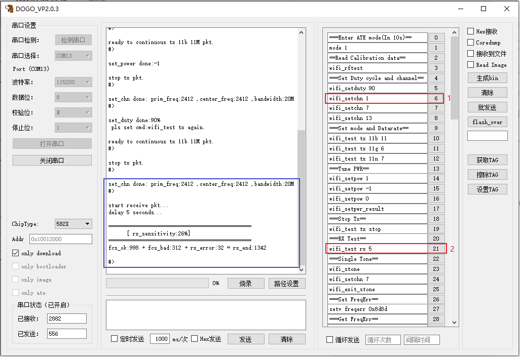Click the 已发送 556 counter field

click(x=67, y=334)
